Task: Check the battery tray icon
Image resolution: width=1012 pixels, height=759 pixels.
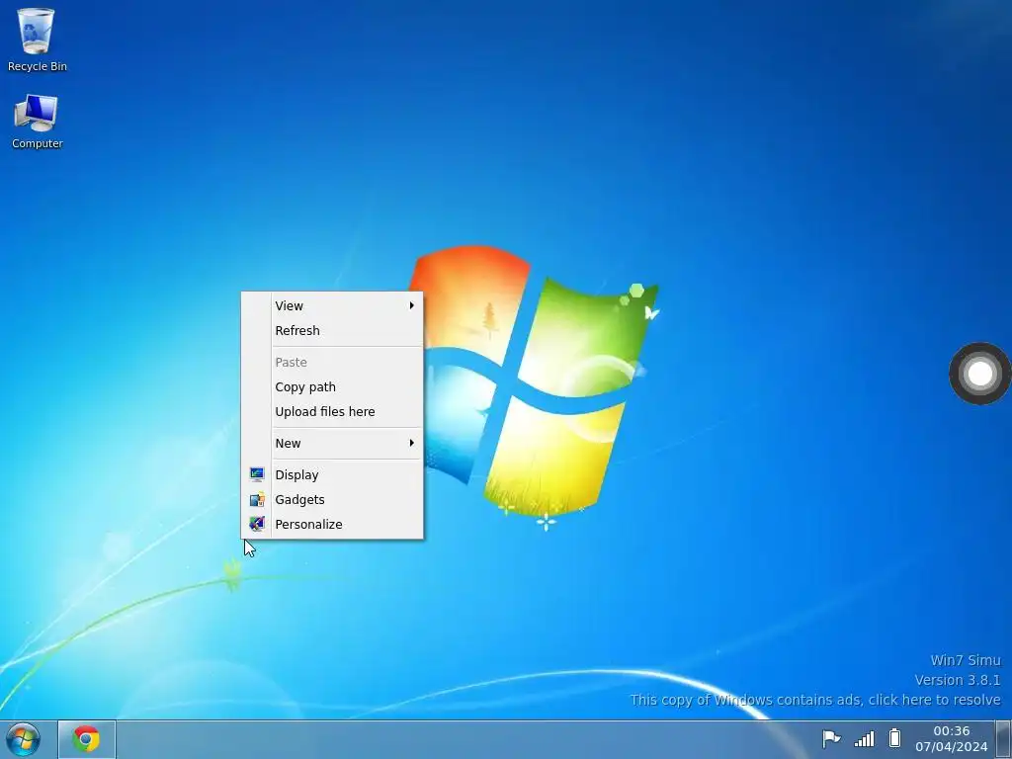Action: pos(894,737)
